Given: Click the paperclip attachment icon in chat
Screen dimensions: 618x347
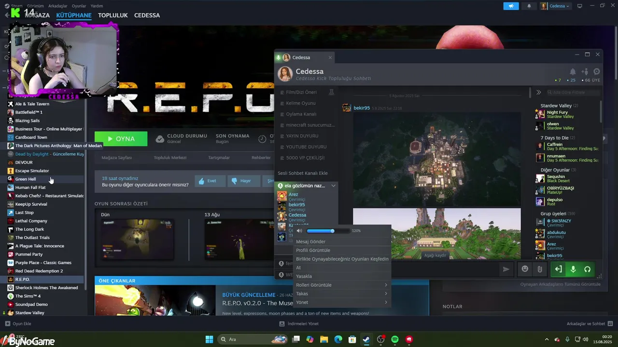Looking at the screenshot, I should point(540,269).
